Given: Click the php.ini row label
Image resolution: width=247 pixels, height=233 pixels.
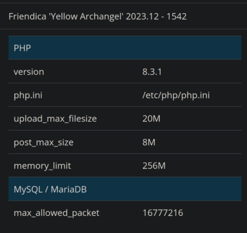Looking at the screenshot, I should [28, 95].
